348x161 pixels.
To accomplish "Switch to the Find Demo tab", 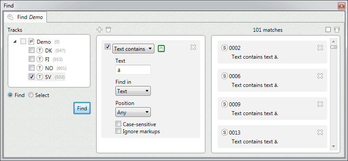I will point(25,17).
